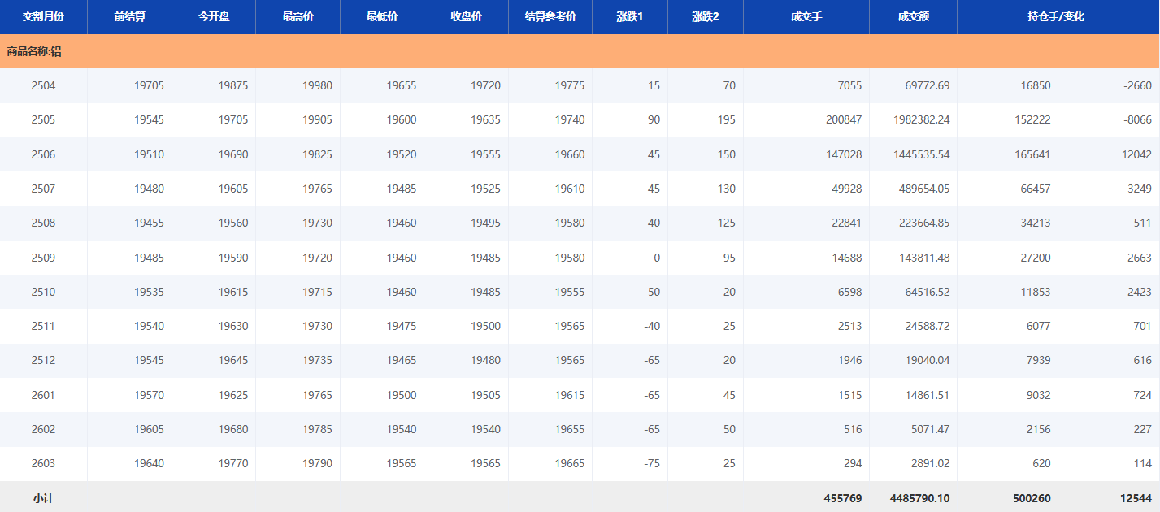Select the 涨跌1 column header
This screenshot has height=512, width=1160.
coord(629,17)
